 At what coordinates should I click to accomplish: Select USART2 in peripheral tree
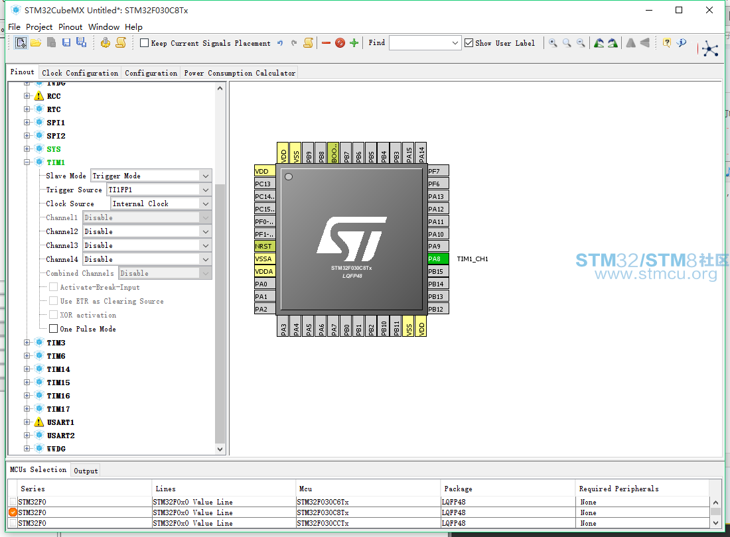(60, 436)
